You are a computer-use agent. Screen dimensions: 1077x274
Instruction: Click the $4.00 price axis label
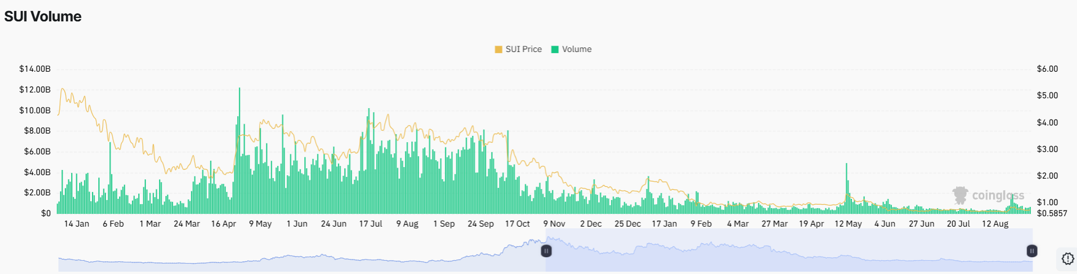[x=1048, y=123]
